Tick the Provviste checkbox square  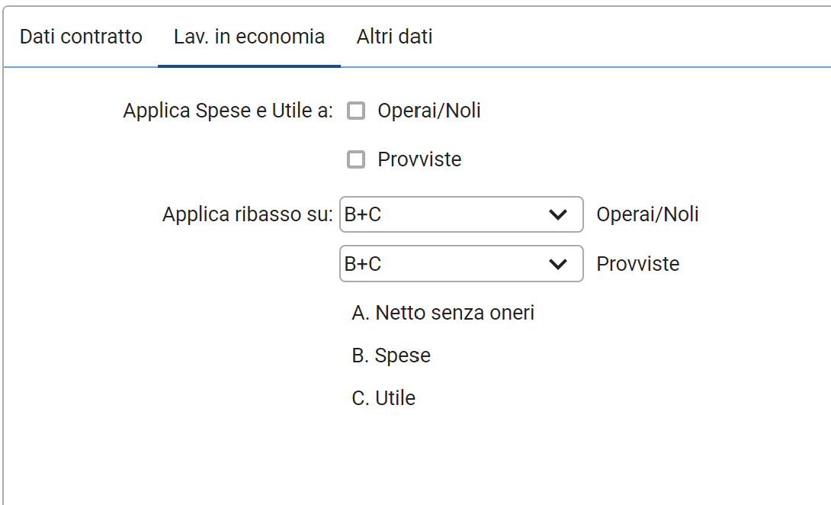(x=356, y=159)
